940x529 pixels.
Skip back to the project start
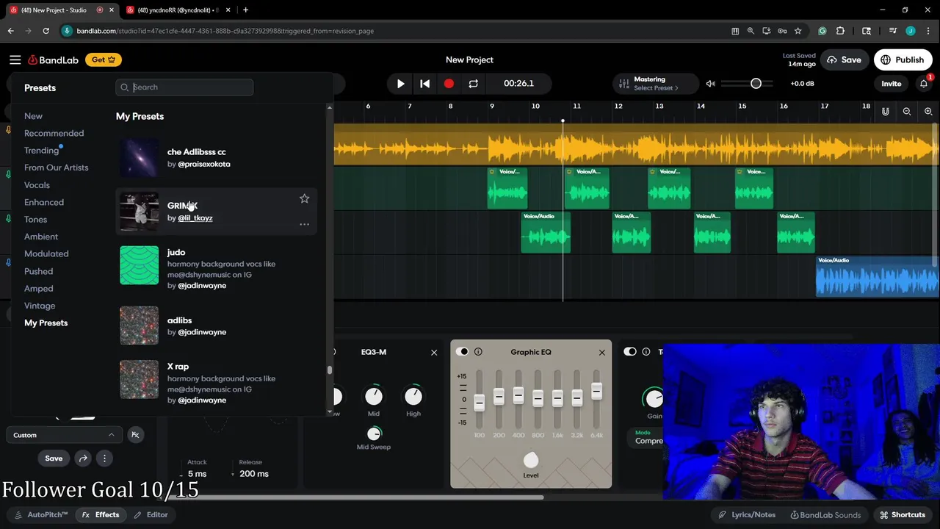pos(424,84)
